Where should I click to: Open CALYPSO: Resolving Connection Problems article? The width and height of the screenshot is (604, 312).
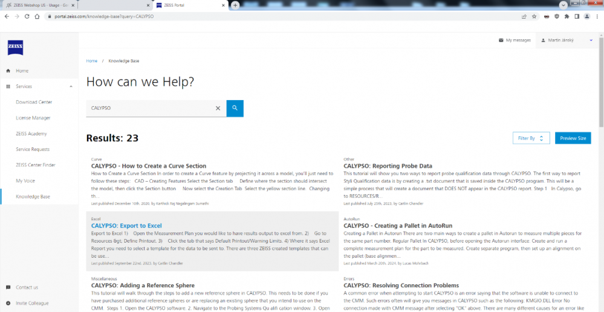tap(401, 285)
